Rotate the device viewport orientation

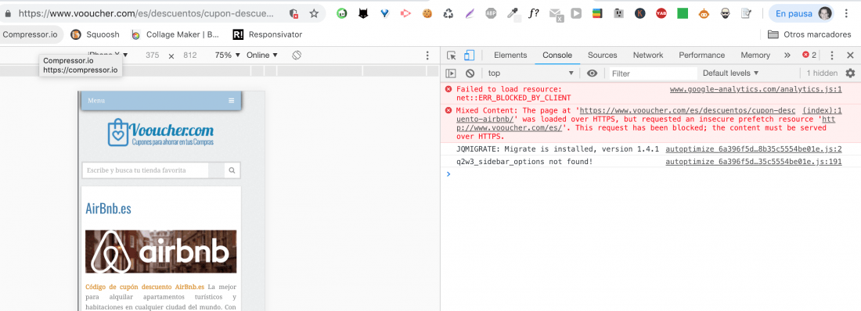(x=297, y=55)
